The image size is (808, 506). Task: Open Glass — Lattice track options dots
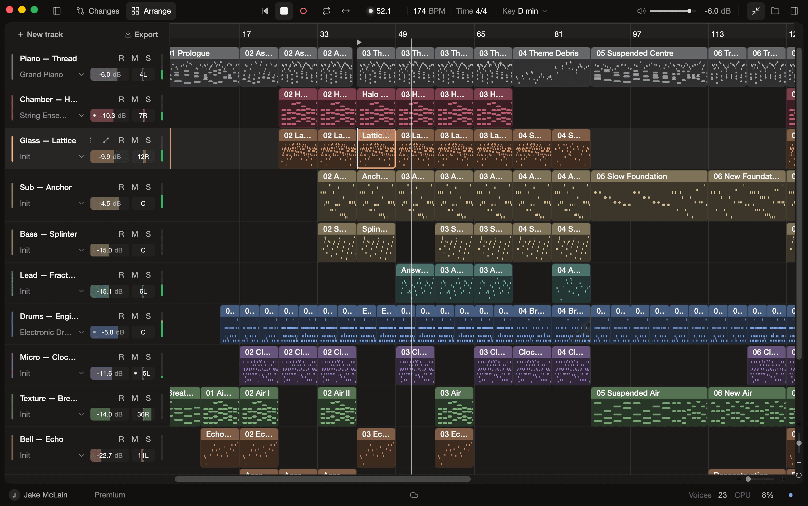[x=90, y=140]
